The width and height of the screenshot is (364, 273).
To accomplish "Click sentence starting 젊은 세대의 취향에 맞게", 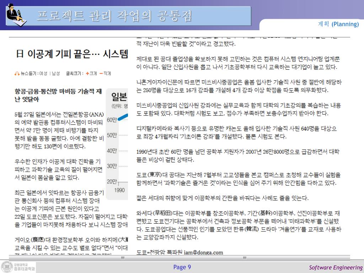I will pos(223,198).
